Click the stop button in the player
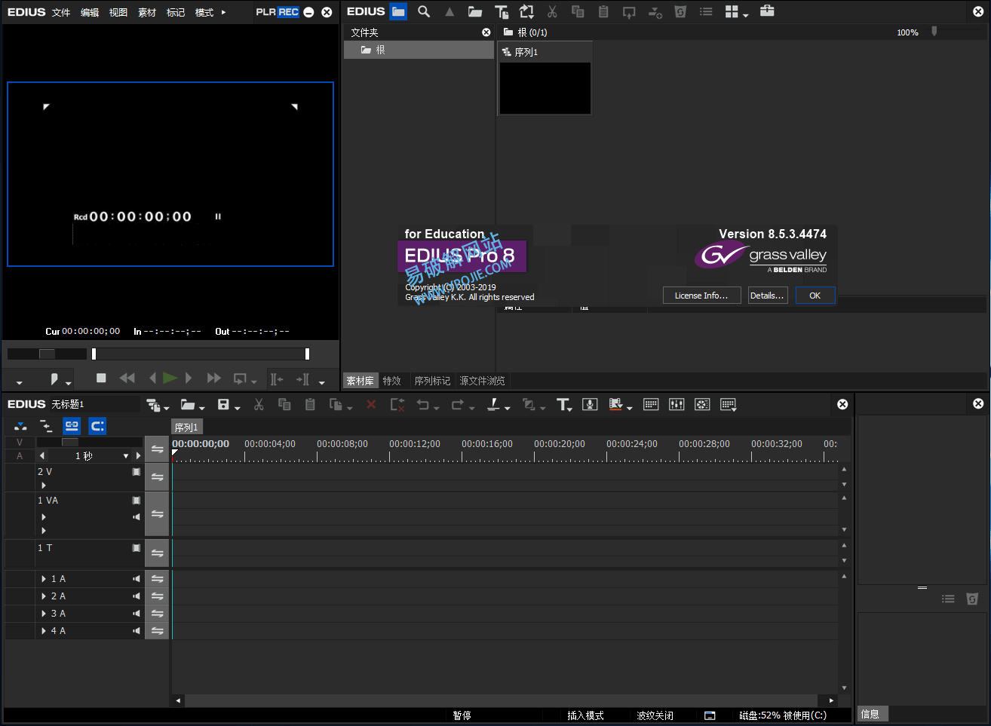 pyautogui.click(x=101, y=378)
